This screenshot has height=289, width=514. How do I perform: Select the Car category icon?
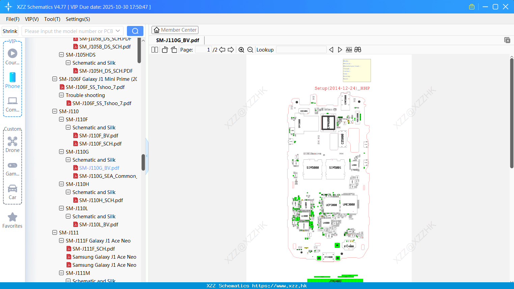12,188
